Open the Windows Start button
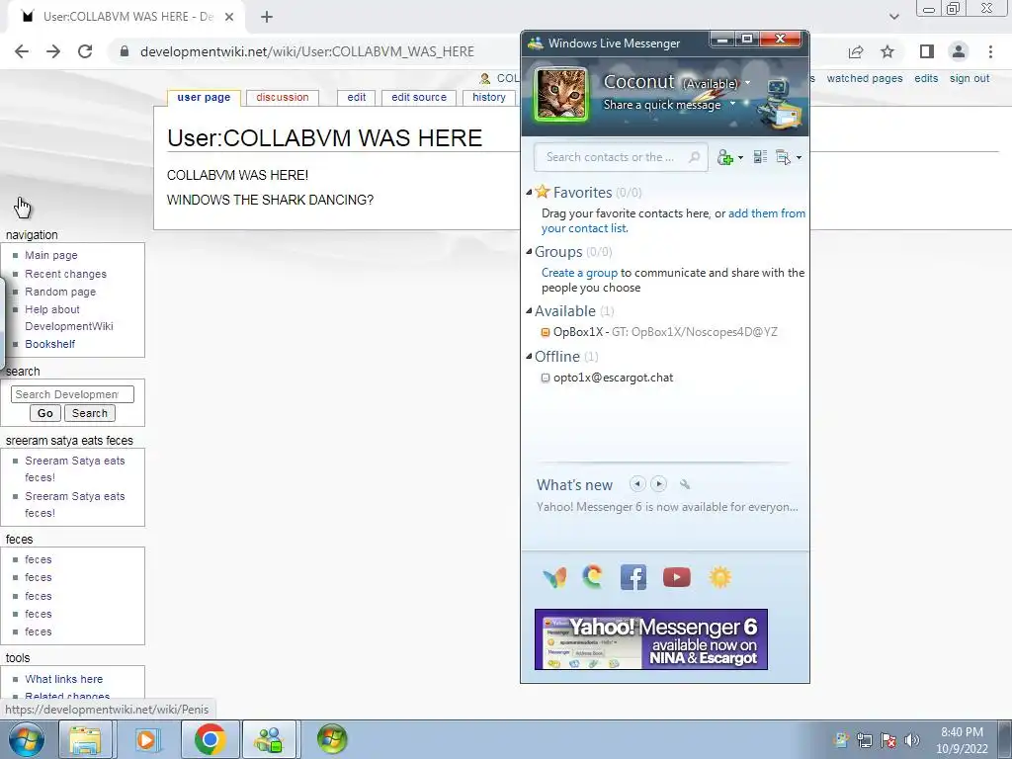This screenshot has width=1012, height=759. [27, 739]
